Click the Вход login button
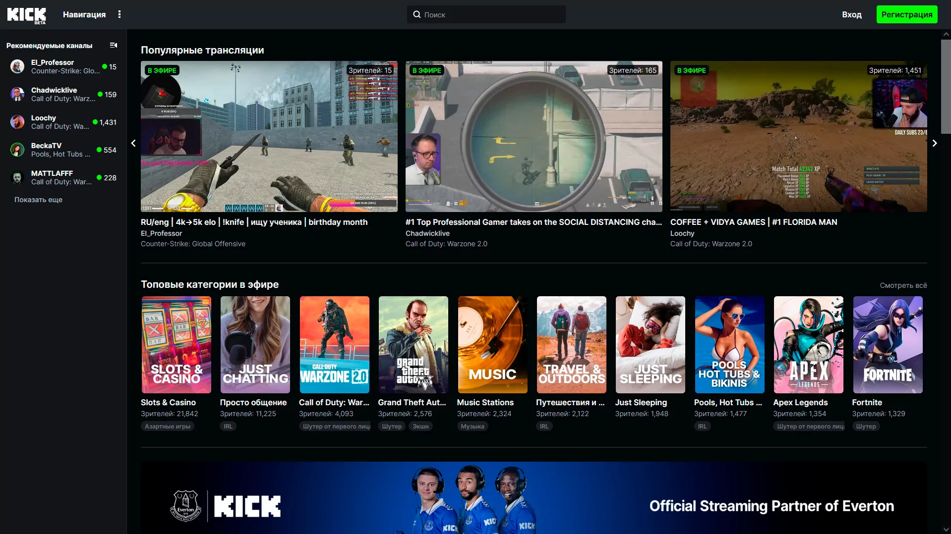951x534 pixels. 852,14
